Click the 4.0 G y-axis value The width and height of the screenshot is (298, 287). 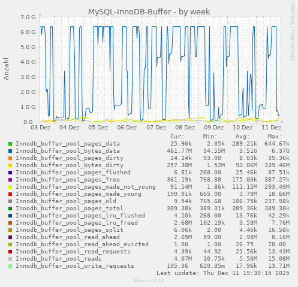[x=28, y=62]
